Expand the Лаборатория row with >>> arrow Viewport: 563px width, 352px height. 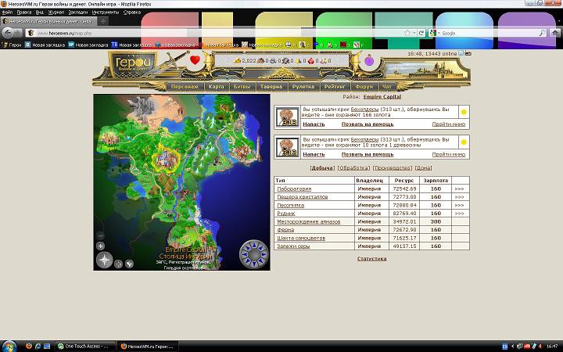click(x=459, y=189)
